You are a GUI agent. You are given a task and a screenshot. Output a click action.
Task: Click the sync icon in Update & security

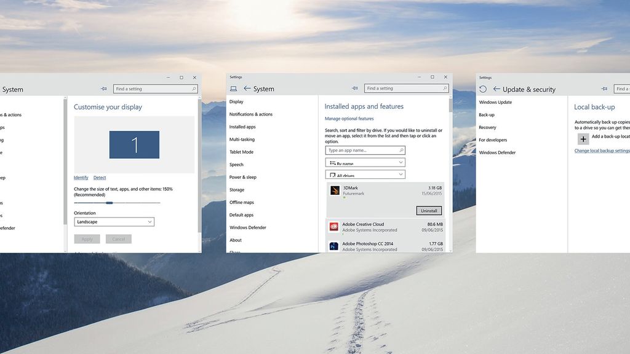pos(484,88)
